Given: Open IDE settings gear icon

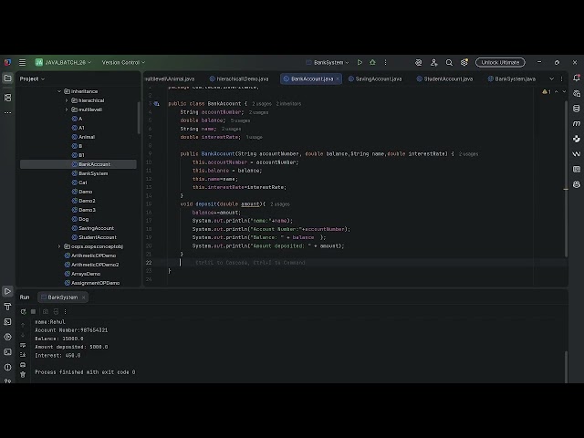Looking at the screenshot, I should tap(464, 63).
